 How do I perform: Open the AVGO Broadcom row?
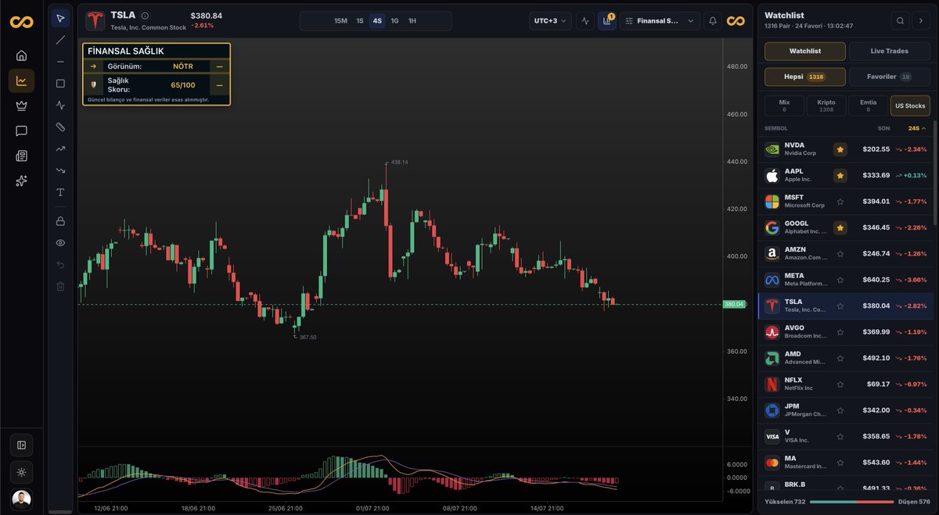(846, 332)
